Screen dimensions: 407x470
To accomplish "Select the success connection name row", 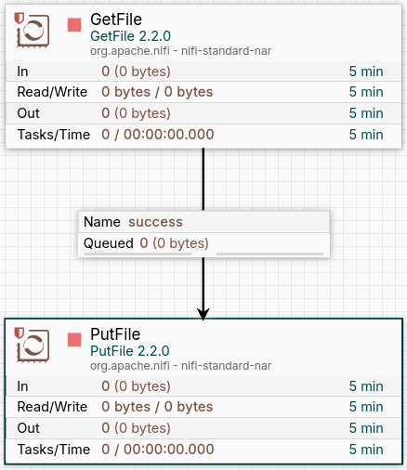I will point(203,222).
